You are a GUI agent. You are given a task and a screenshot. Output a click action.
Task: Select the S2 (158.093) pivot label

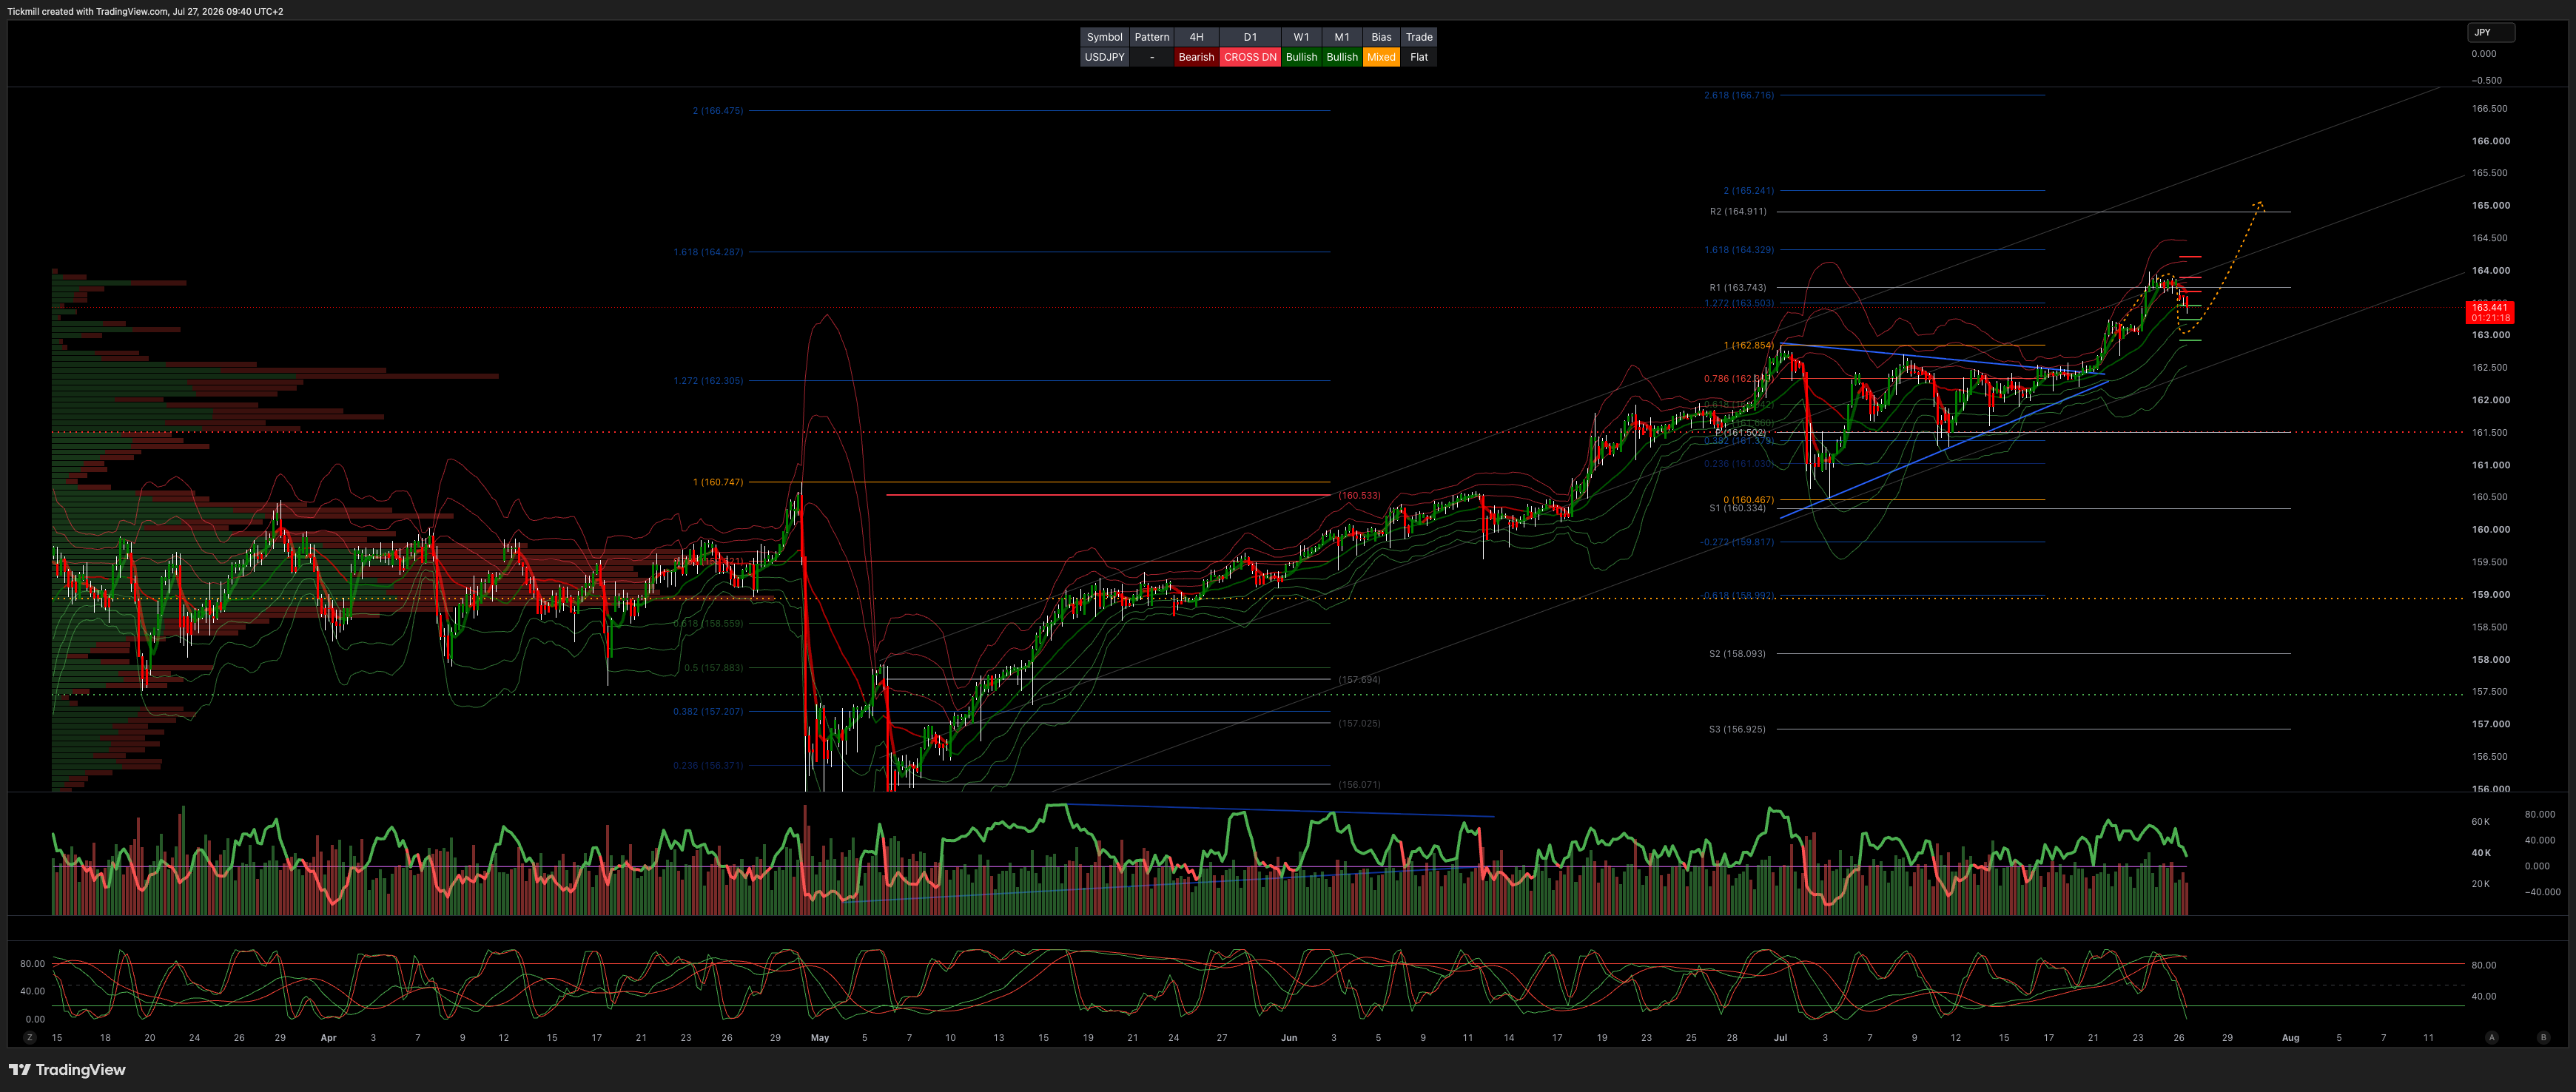pos(1738,653)
